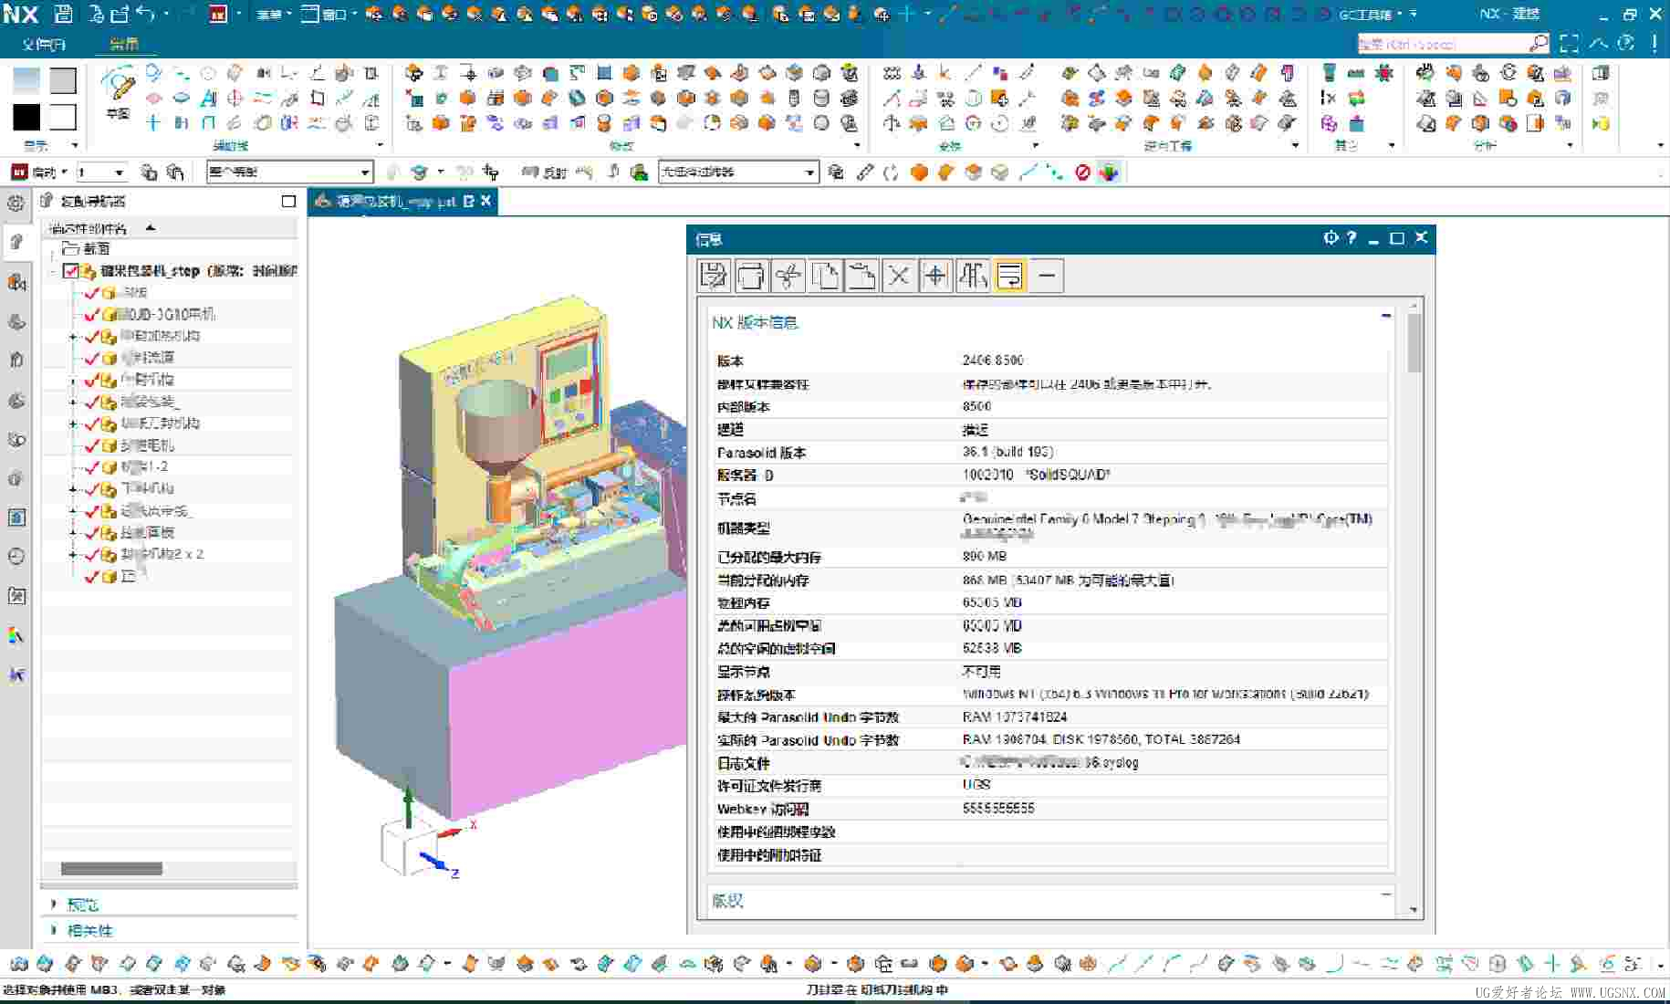Image resolution: width=1670 pixels, height=1004 pixels.
Task: Toggle the red checkmark of the last tree row
Action: click(x=91, y=576)
